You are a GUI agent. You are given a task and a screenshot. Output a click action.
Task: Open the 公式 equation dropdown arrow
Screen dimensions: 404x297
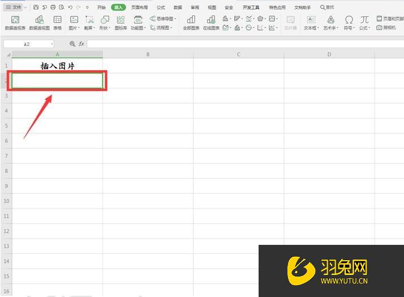click(x=369, y=28)
